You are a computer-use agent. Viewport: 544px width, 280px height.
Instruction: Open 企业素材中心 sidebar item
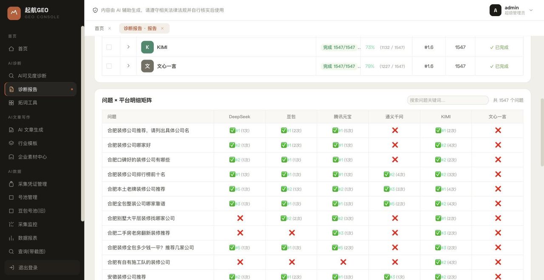40,157
